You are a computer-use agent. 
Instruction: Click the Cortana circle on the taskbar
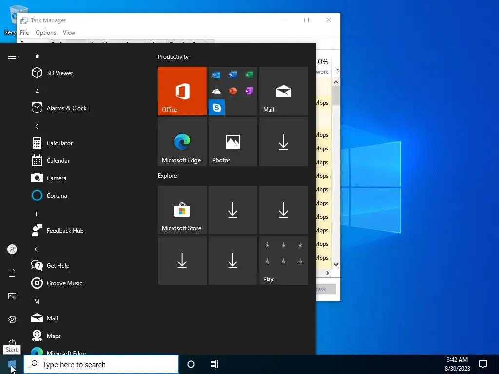point(191,364)
